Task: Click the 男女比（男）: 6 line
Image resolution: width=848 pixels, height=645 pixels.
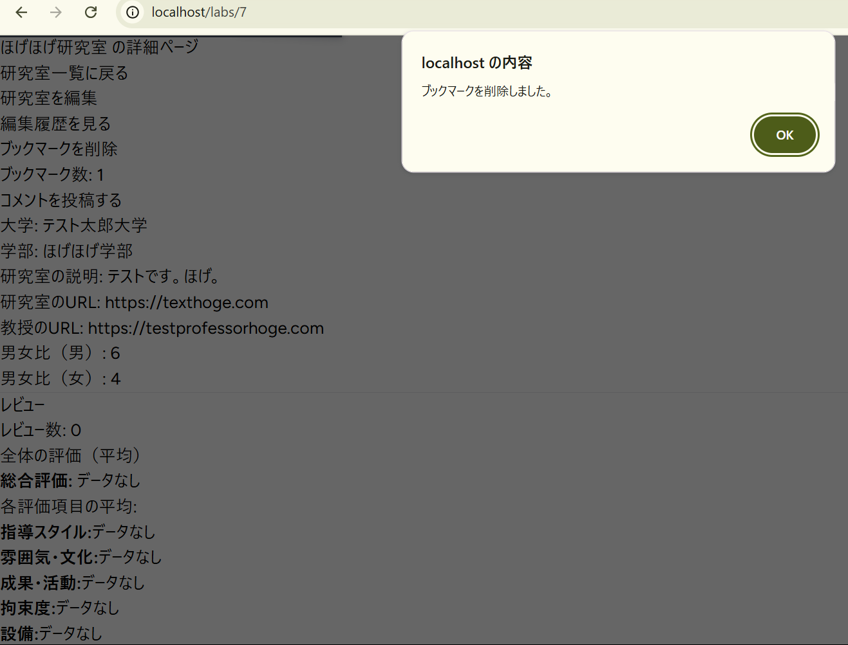Action: [61, 353]
